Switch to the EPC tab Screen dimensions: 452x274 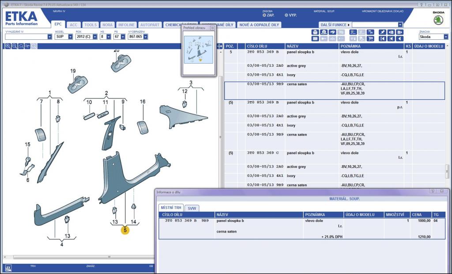pyautogui.click(x=58, y=25)
